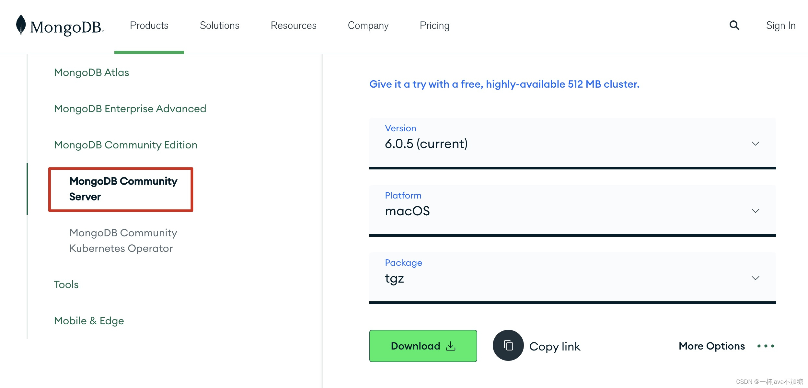Click the Copy link label

pos(555,346)
